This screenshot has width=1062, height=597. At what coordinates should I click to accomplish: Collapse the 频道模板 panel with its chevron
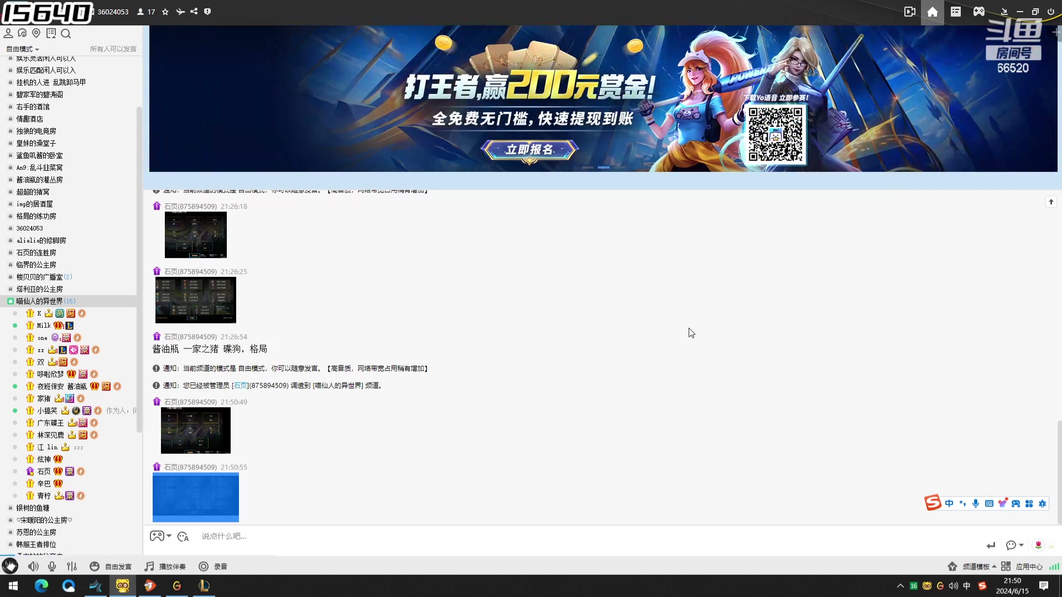(x=993, y=566)
